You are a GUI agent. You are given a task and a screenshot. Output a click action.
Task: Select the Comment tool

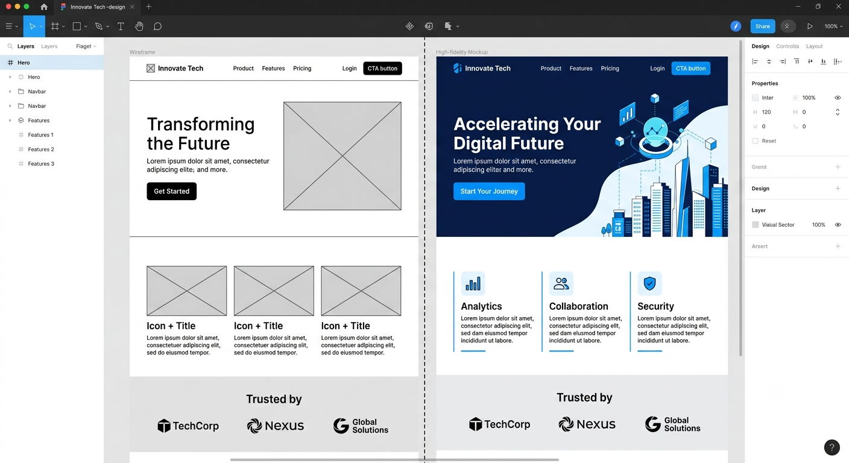pyautogui.click(x=157, y=27)
